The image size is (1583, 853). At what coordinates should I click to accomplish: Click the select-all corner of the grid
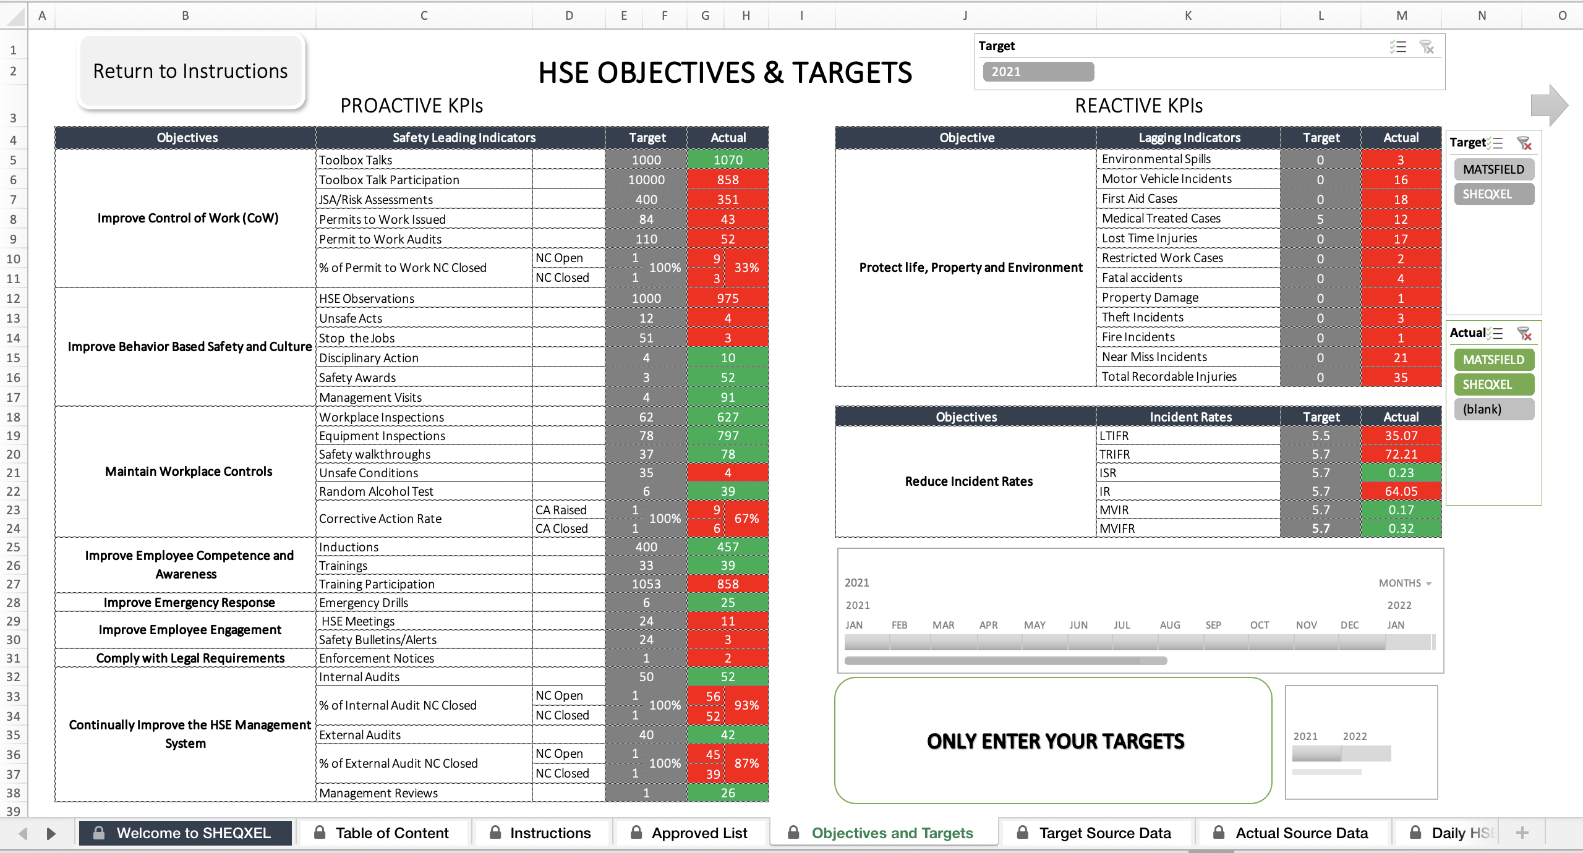(x=14, y=15)
